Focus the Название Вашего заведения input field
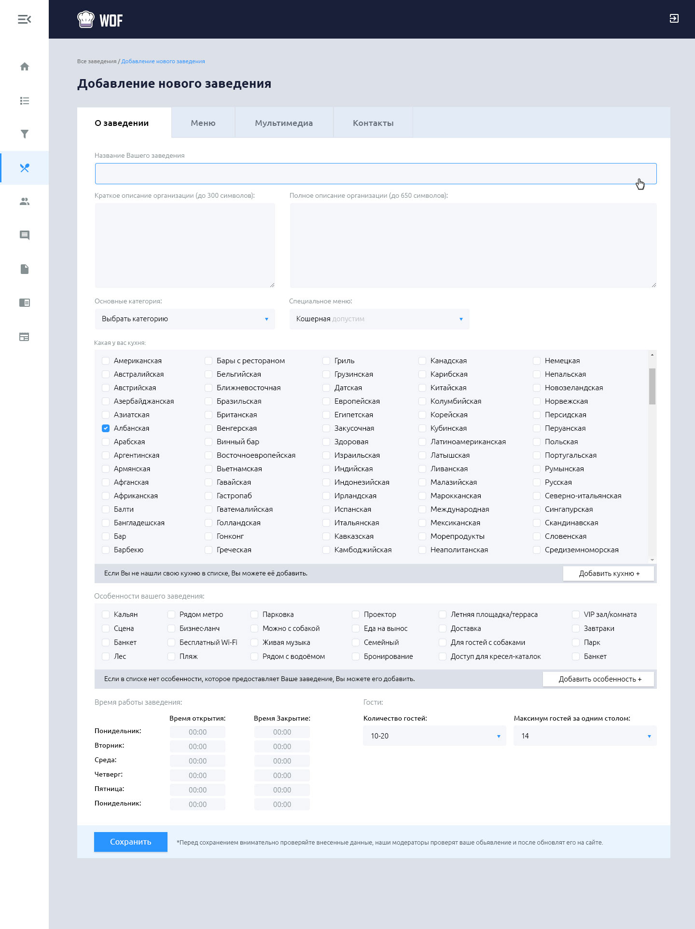The image size is (695, 929). (375, 174)
